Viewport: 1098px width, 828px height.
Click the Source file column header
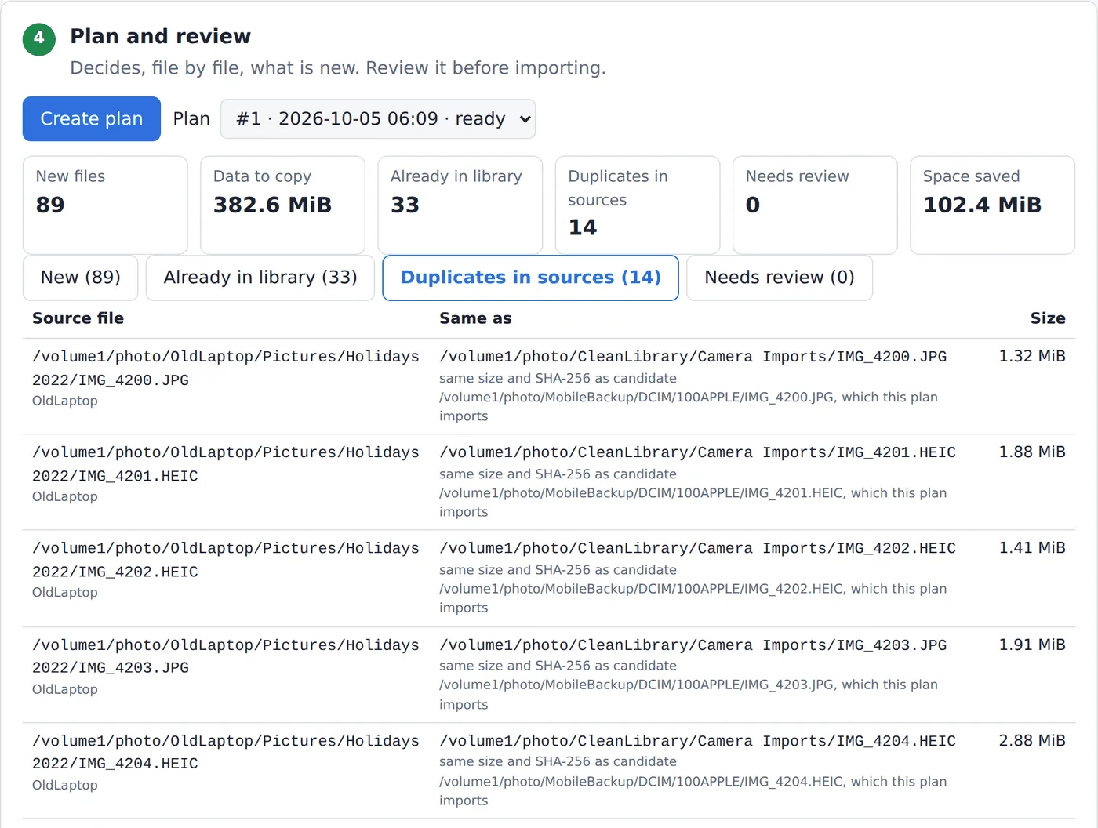pyautogui.click(x=78, y=318)
